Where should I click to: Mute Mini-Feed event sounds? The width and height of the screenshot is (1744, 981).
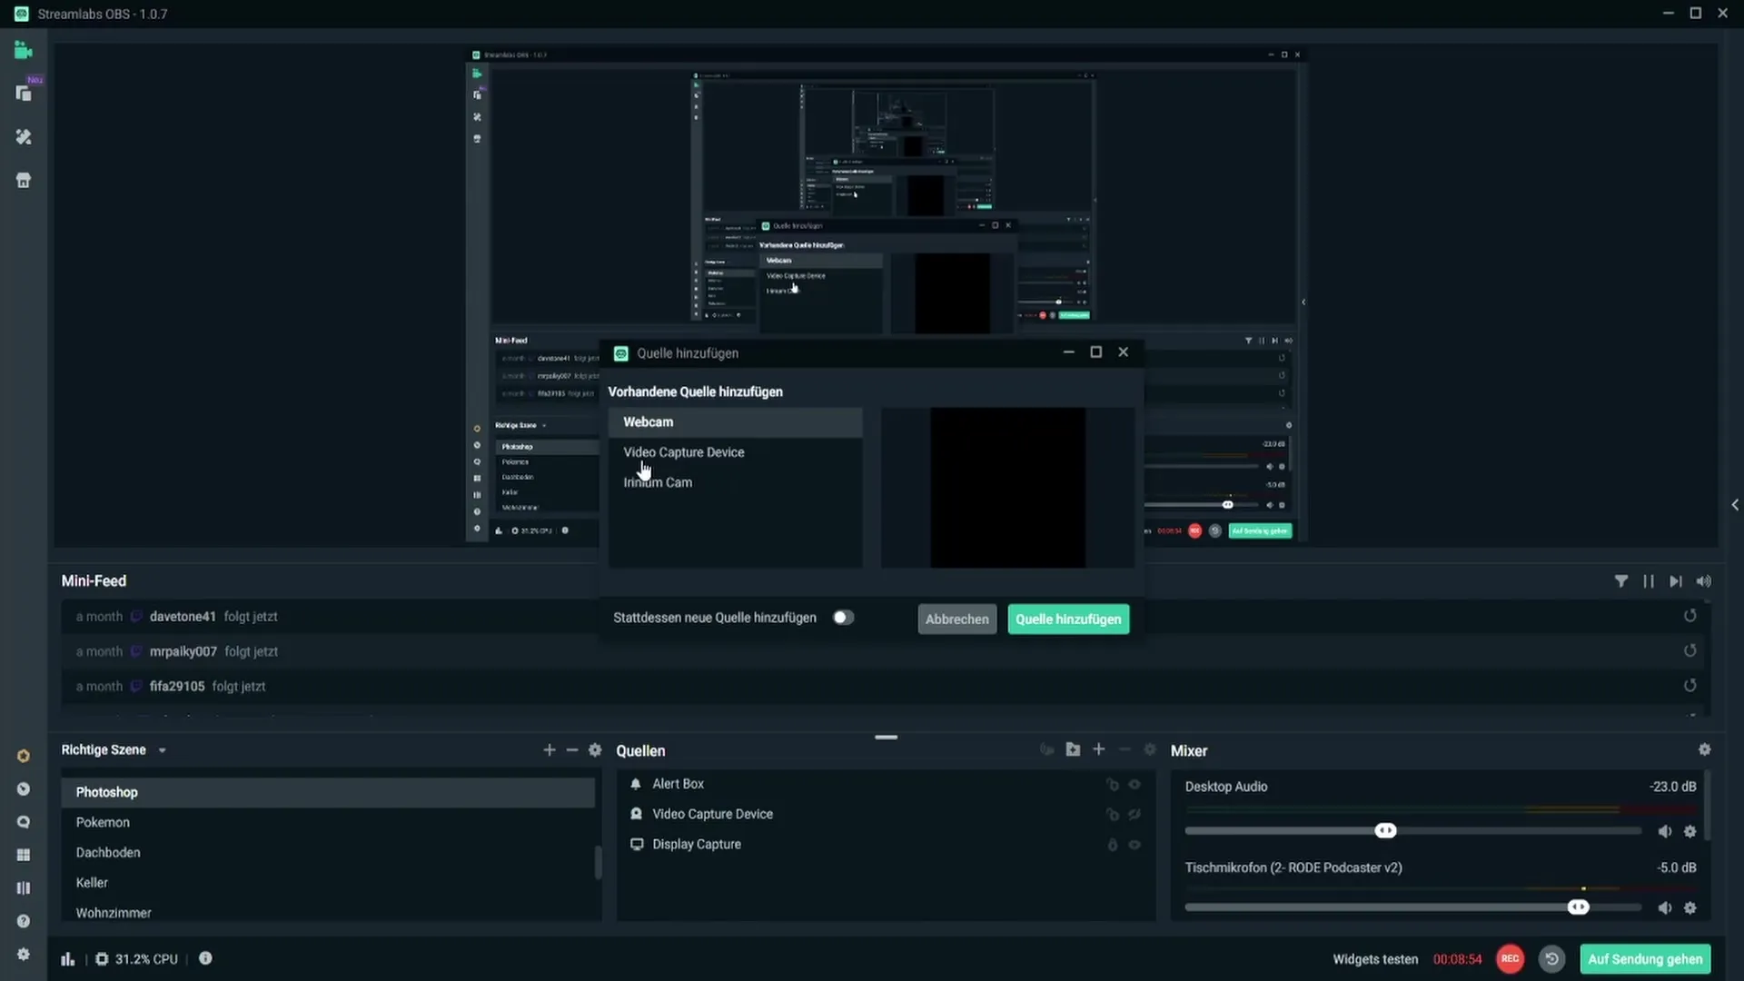coord(1704,581)
